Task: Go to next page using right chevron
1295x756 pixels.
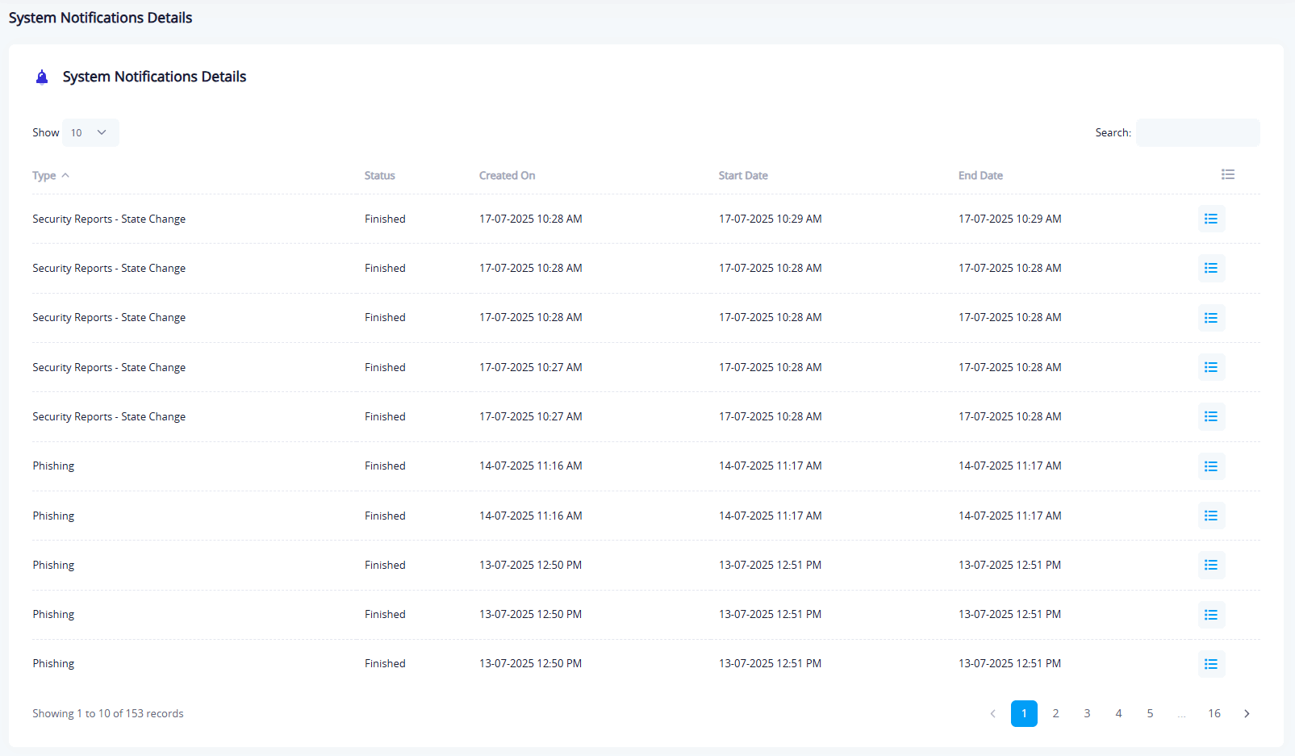Action: click(1247, 713)
